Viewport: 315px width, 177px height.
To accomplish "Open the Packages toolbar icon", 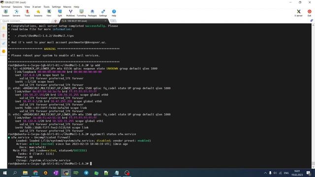I will (x=92, y=13).
